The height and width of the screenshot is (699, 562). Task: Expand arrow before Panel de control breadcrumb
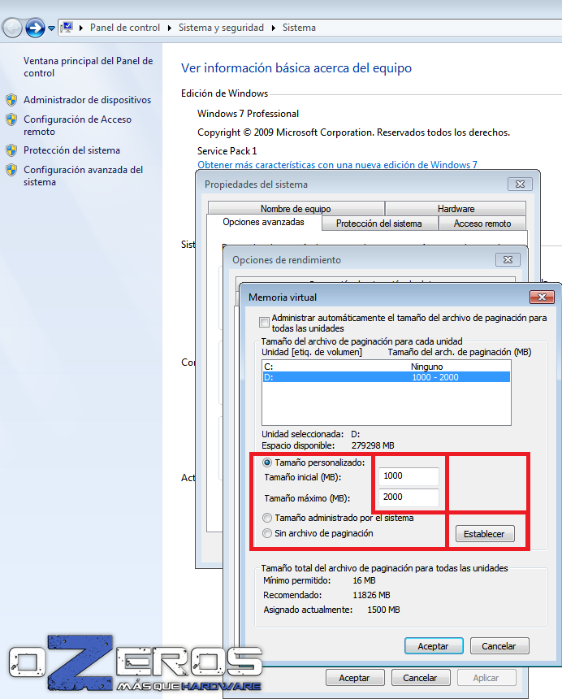coord(81,28)
